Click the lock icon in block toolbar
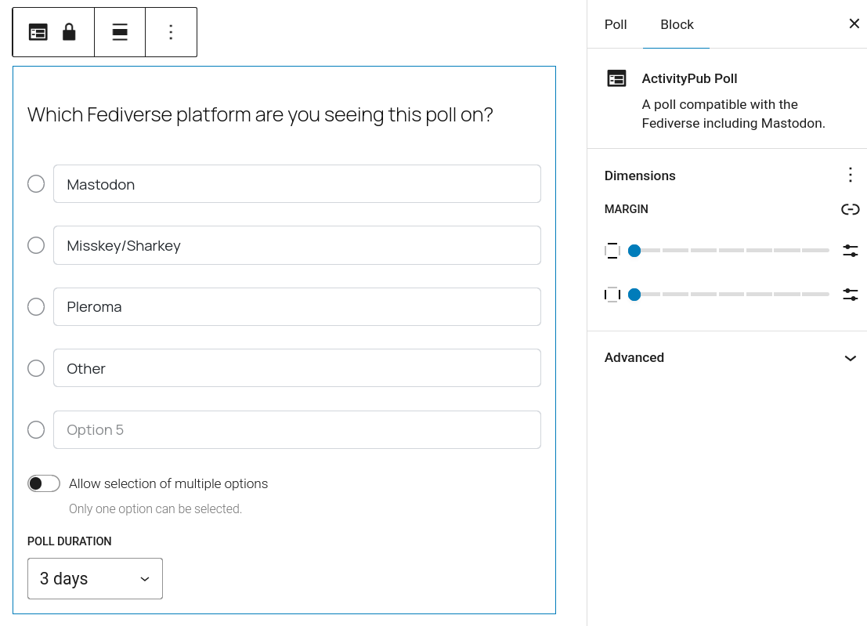The height and width of the screenshot is (626, 867). point(69,32)
